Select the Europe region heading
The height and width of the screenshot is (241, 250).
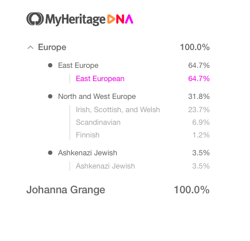(x=52, y=47)
